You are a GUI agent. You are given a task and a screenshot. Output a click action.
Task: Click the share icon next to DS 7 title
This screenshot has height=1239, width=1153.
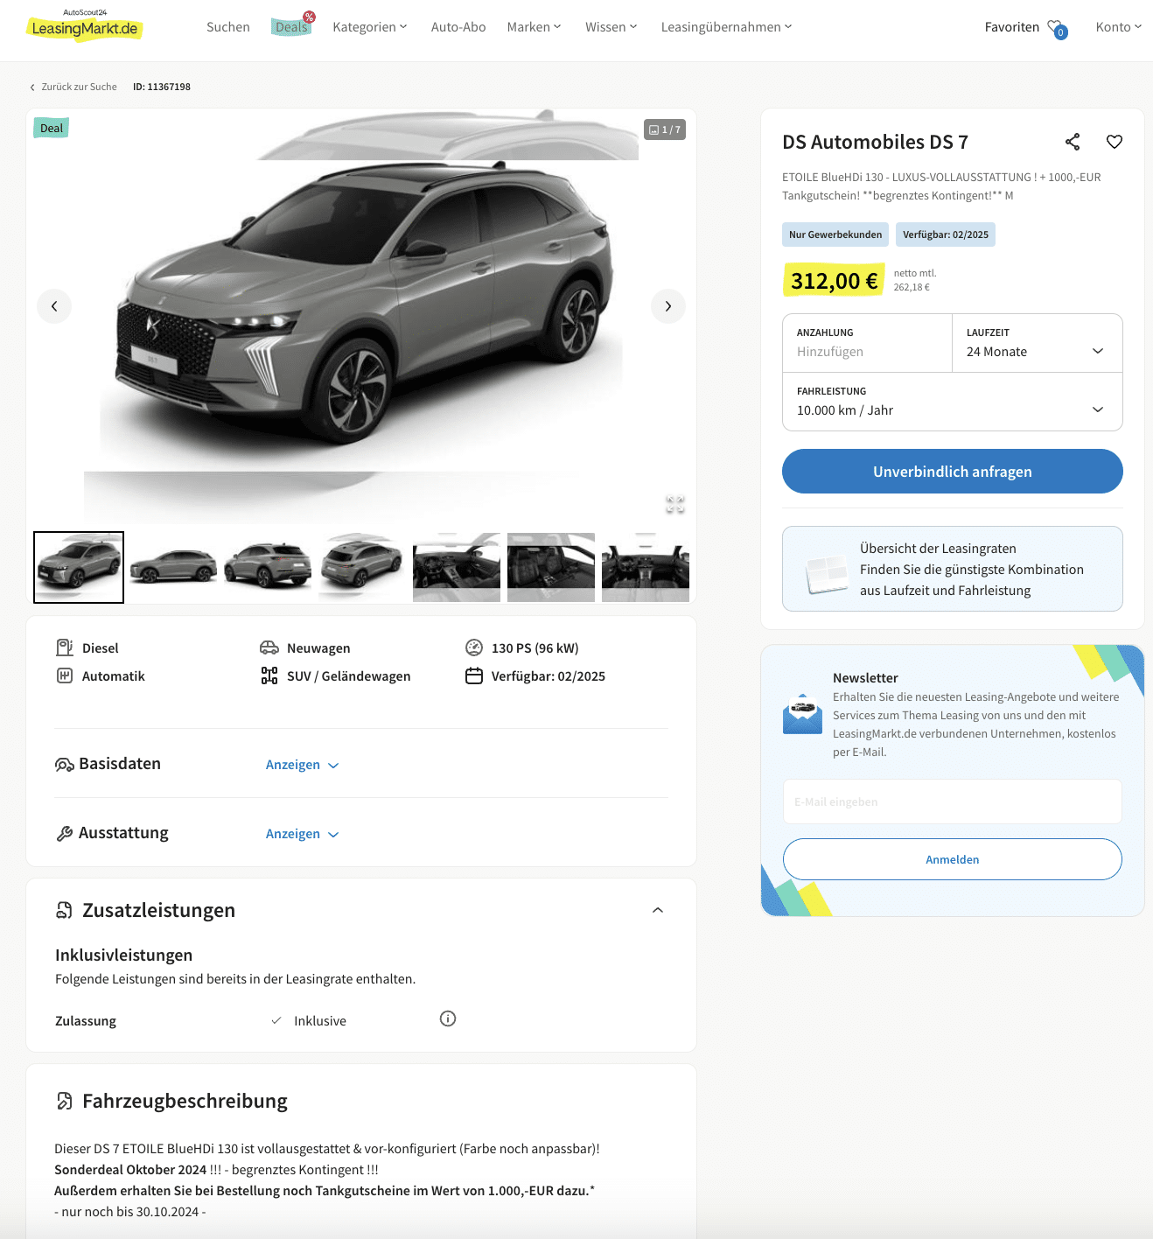1073,142
